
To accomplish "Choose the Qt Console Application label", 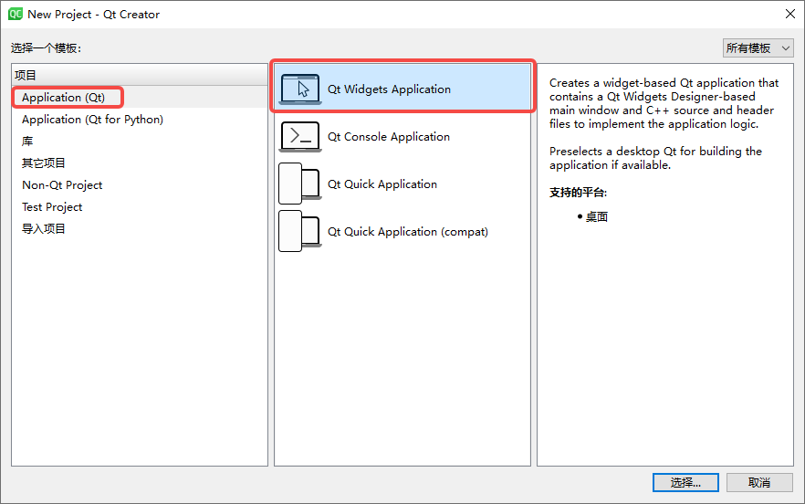I will pyautogui.click(x=389, y=137).
